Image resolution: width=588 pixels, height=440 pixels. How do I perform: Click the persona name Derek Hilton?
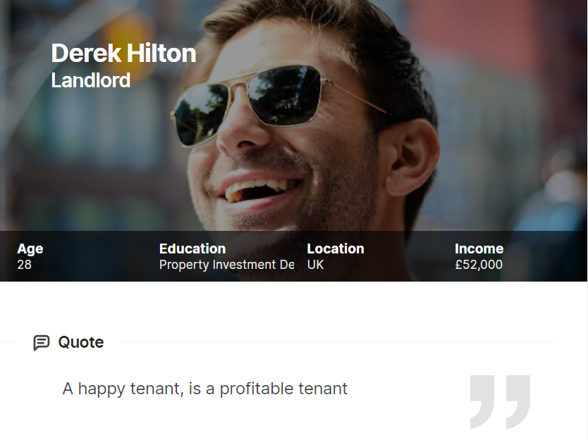point(123,54)
